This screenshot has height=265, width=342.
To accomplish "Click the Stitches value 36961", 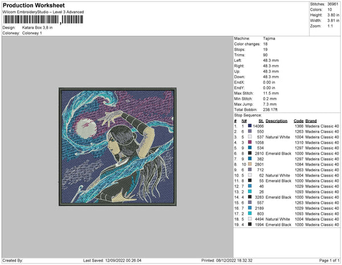I will point(333,4).
